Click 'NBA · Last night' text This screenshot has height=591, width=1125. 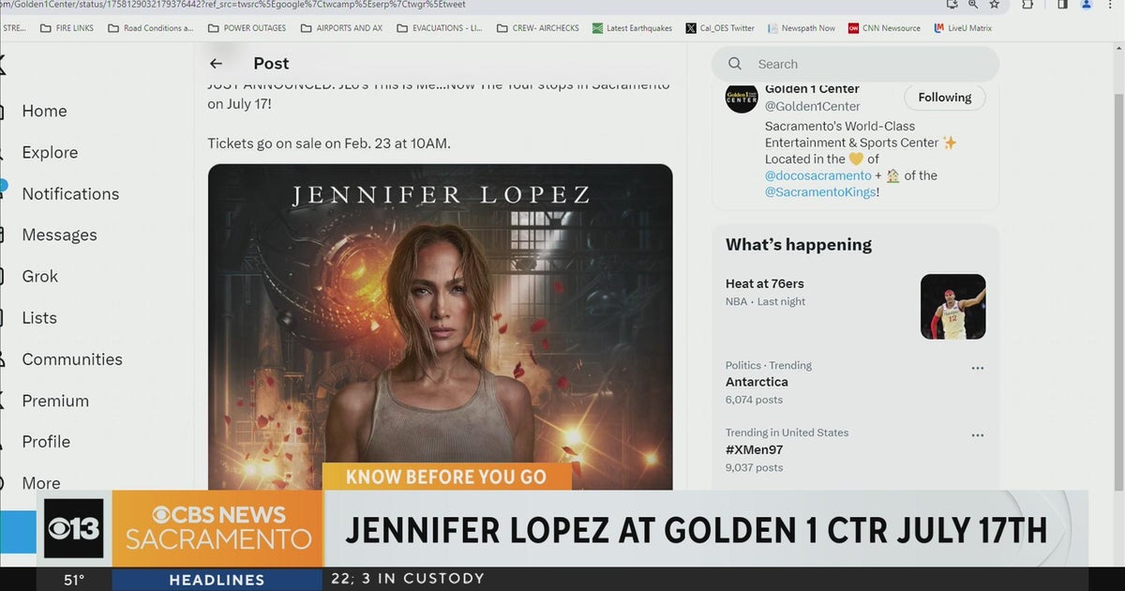(765, 301)
